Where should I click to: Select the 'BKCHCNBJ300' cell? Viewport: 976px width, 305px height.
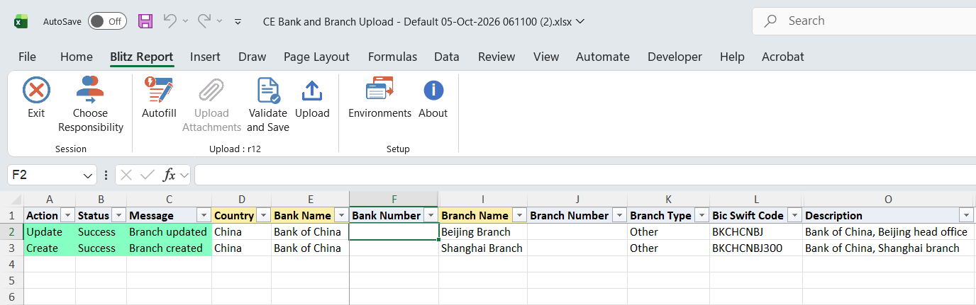757,248
